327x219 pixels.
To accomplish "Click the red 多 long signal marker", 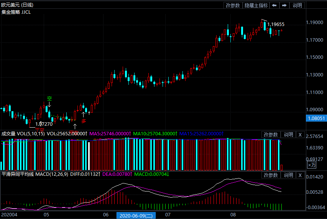I will pos(83,120).
